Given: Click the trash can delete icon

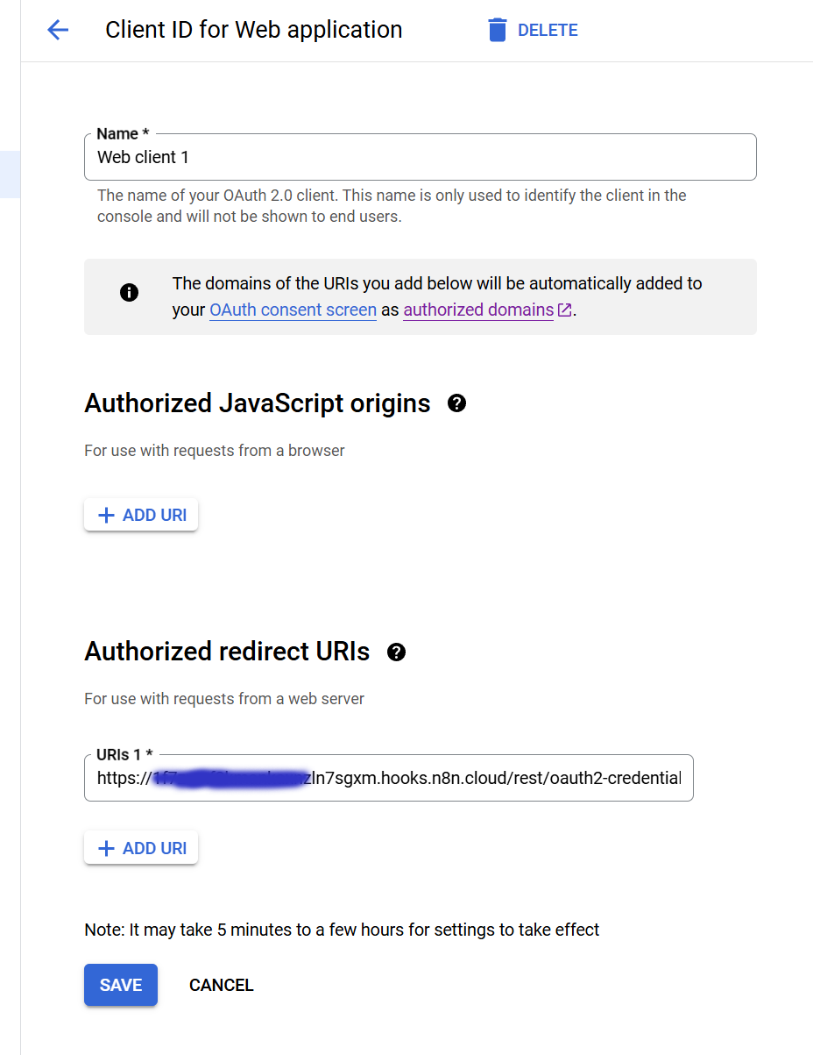Looking at the screenshot, I should pos(498,30).
